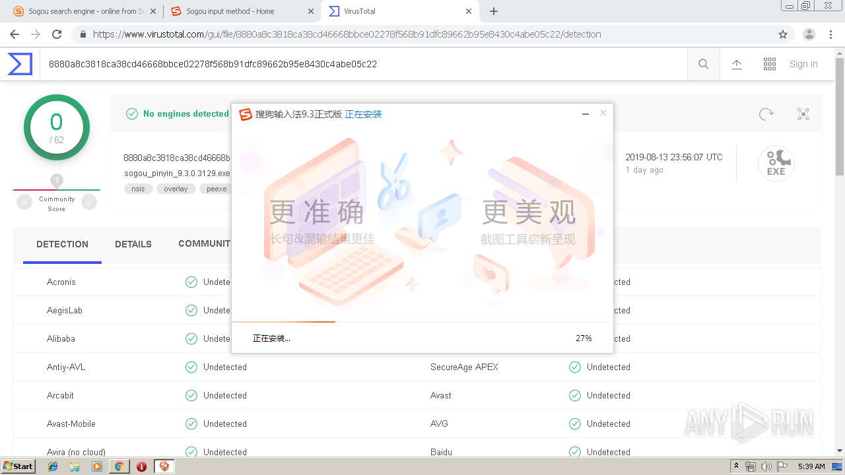Click the site lock padlock icon
Viewport: 845px width, 475px height.
(83, 34)
